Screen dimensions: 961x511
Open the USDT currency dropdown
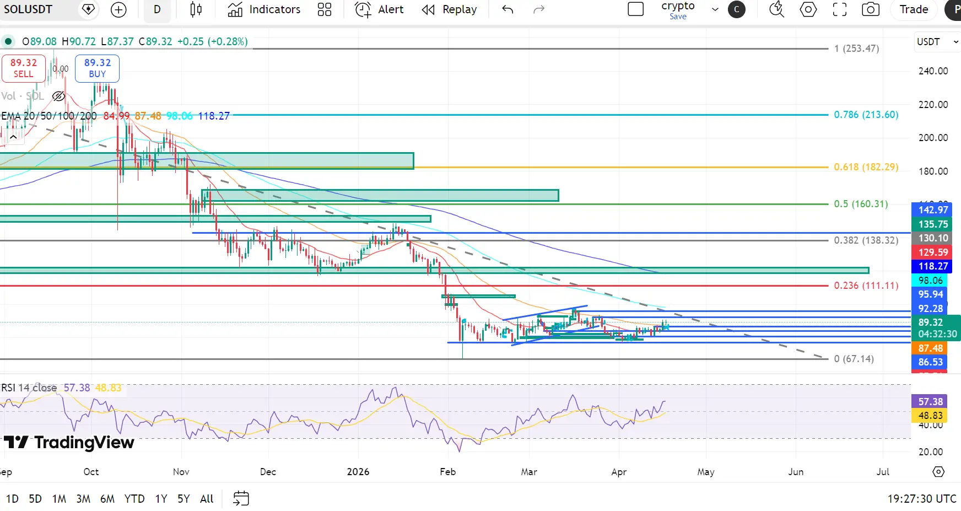937,42
